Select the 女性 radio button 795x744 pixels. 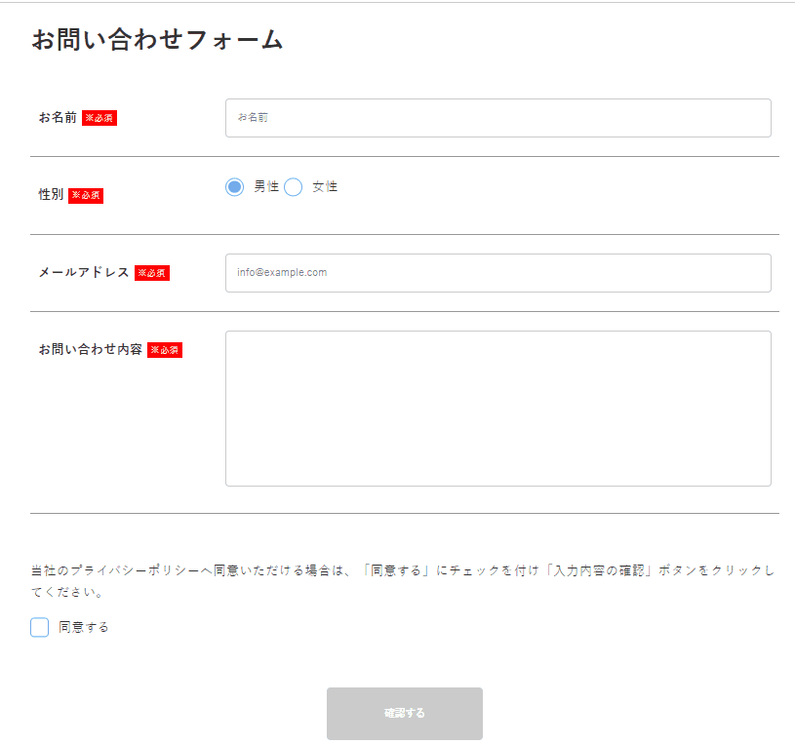click(x=293, y=187)
